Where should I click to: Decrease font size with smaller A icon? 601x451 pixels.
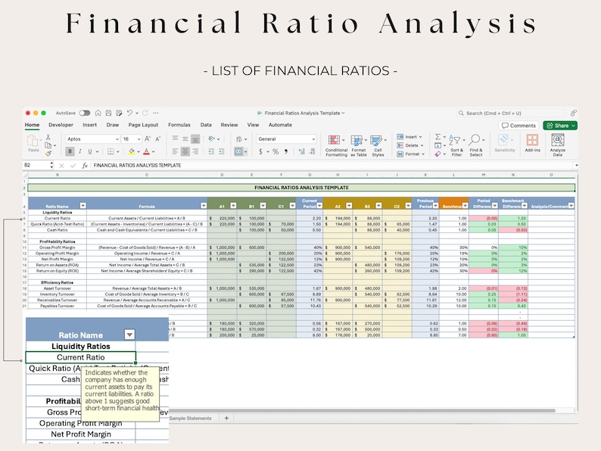click(x=158, y=139)
